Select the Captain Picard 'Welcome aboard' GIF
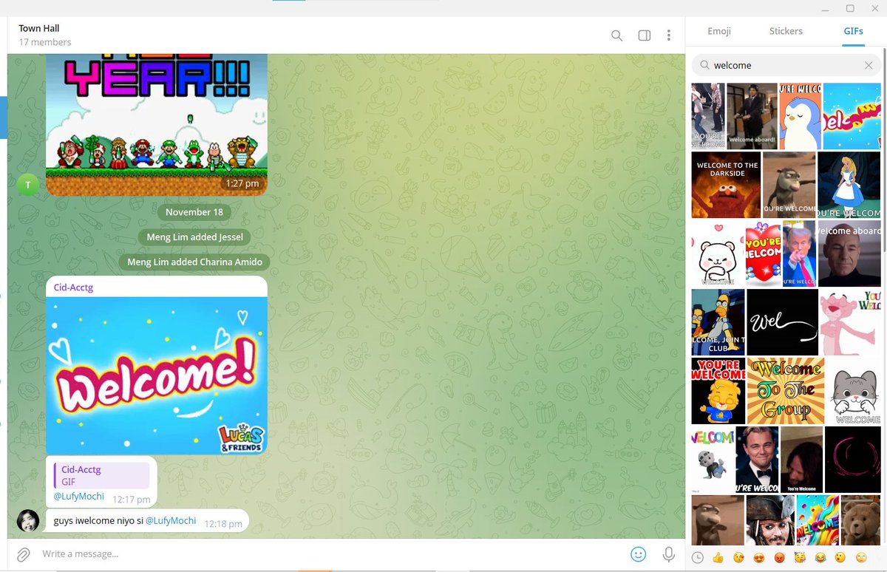The width and height of the screenshot is (887, 572). [x=849, y=253]
